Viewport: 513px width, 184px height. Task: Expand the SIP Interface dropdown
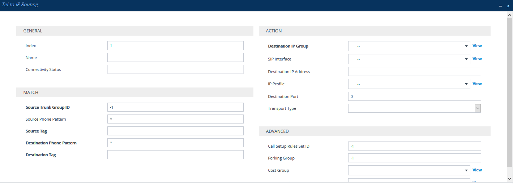(x=409, y=59)
